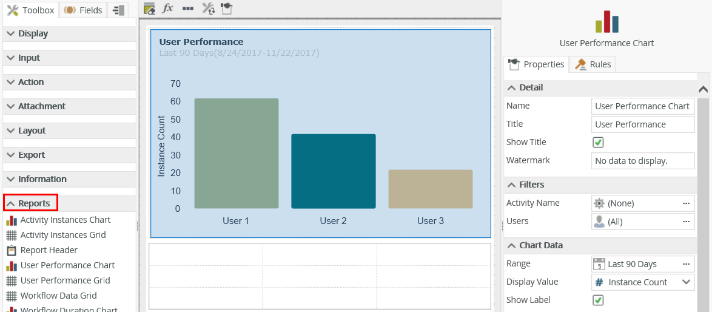Screen dimensions: 712x312
Task: Click the Name input field
Action: pyautogui.click(x=643, y=106)
